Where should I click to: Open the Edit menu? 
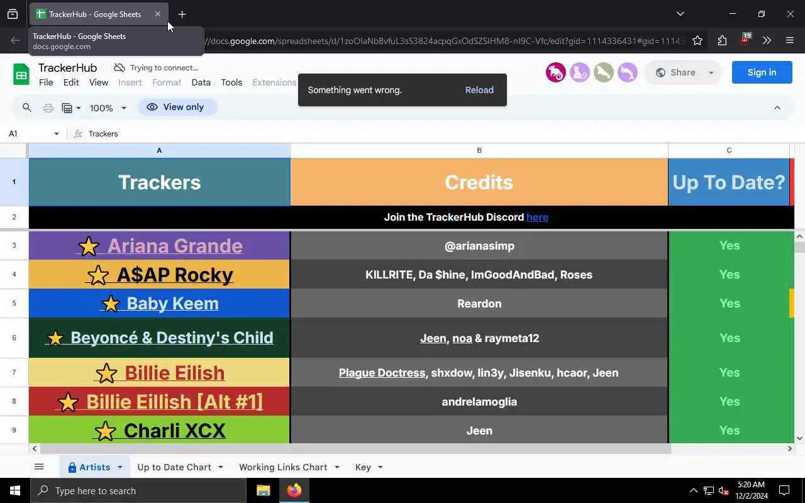tap(71, 82)
